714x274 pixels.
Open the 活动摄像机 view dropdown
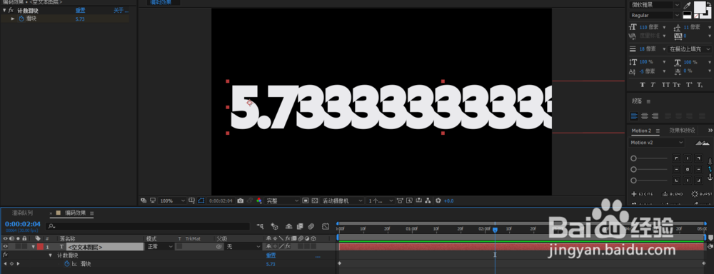click(x=342, y=201)
